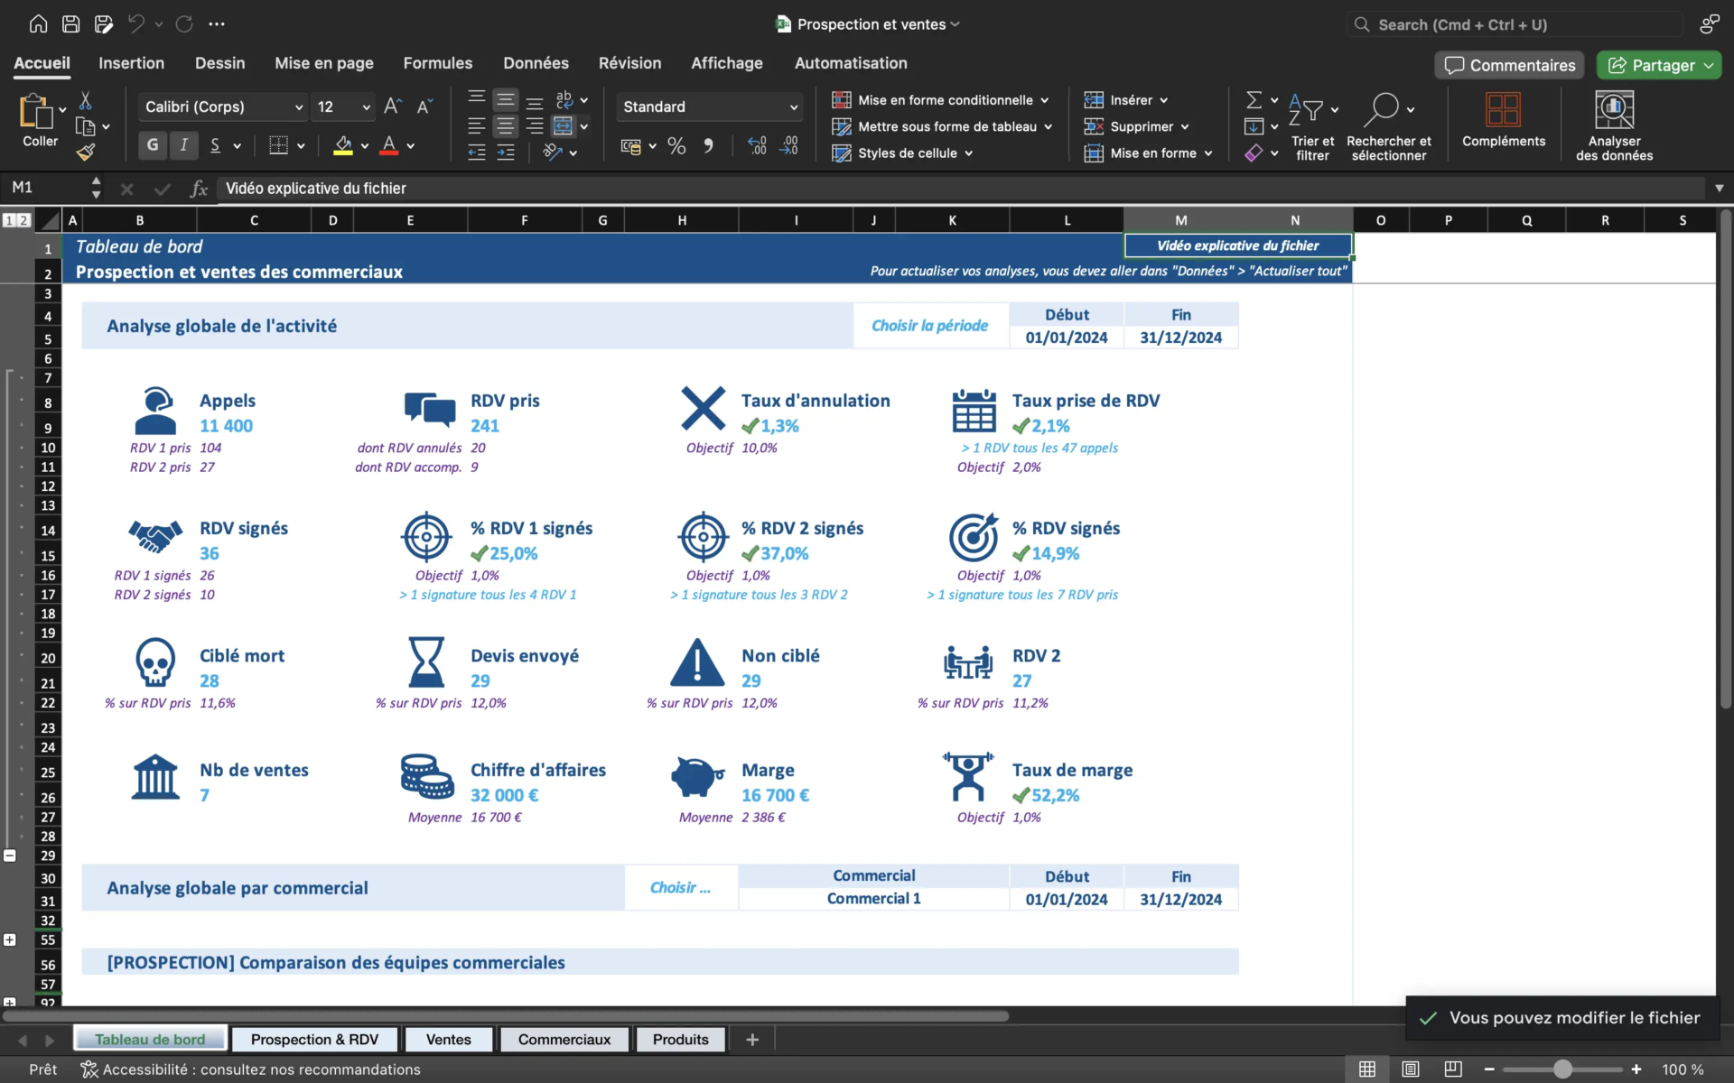Image resolution: width=1734 pixels, height=1083 pixels.
Task: Collapse outline group with minus button
Action: [10, 856]
